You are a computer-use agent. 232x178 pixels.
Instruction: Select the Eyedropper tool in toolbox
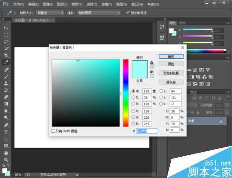click(x=6, y=62)
